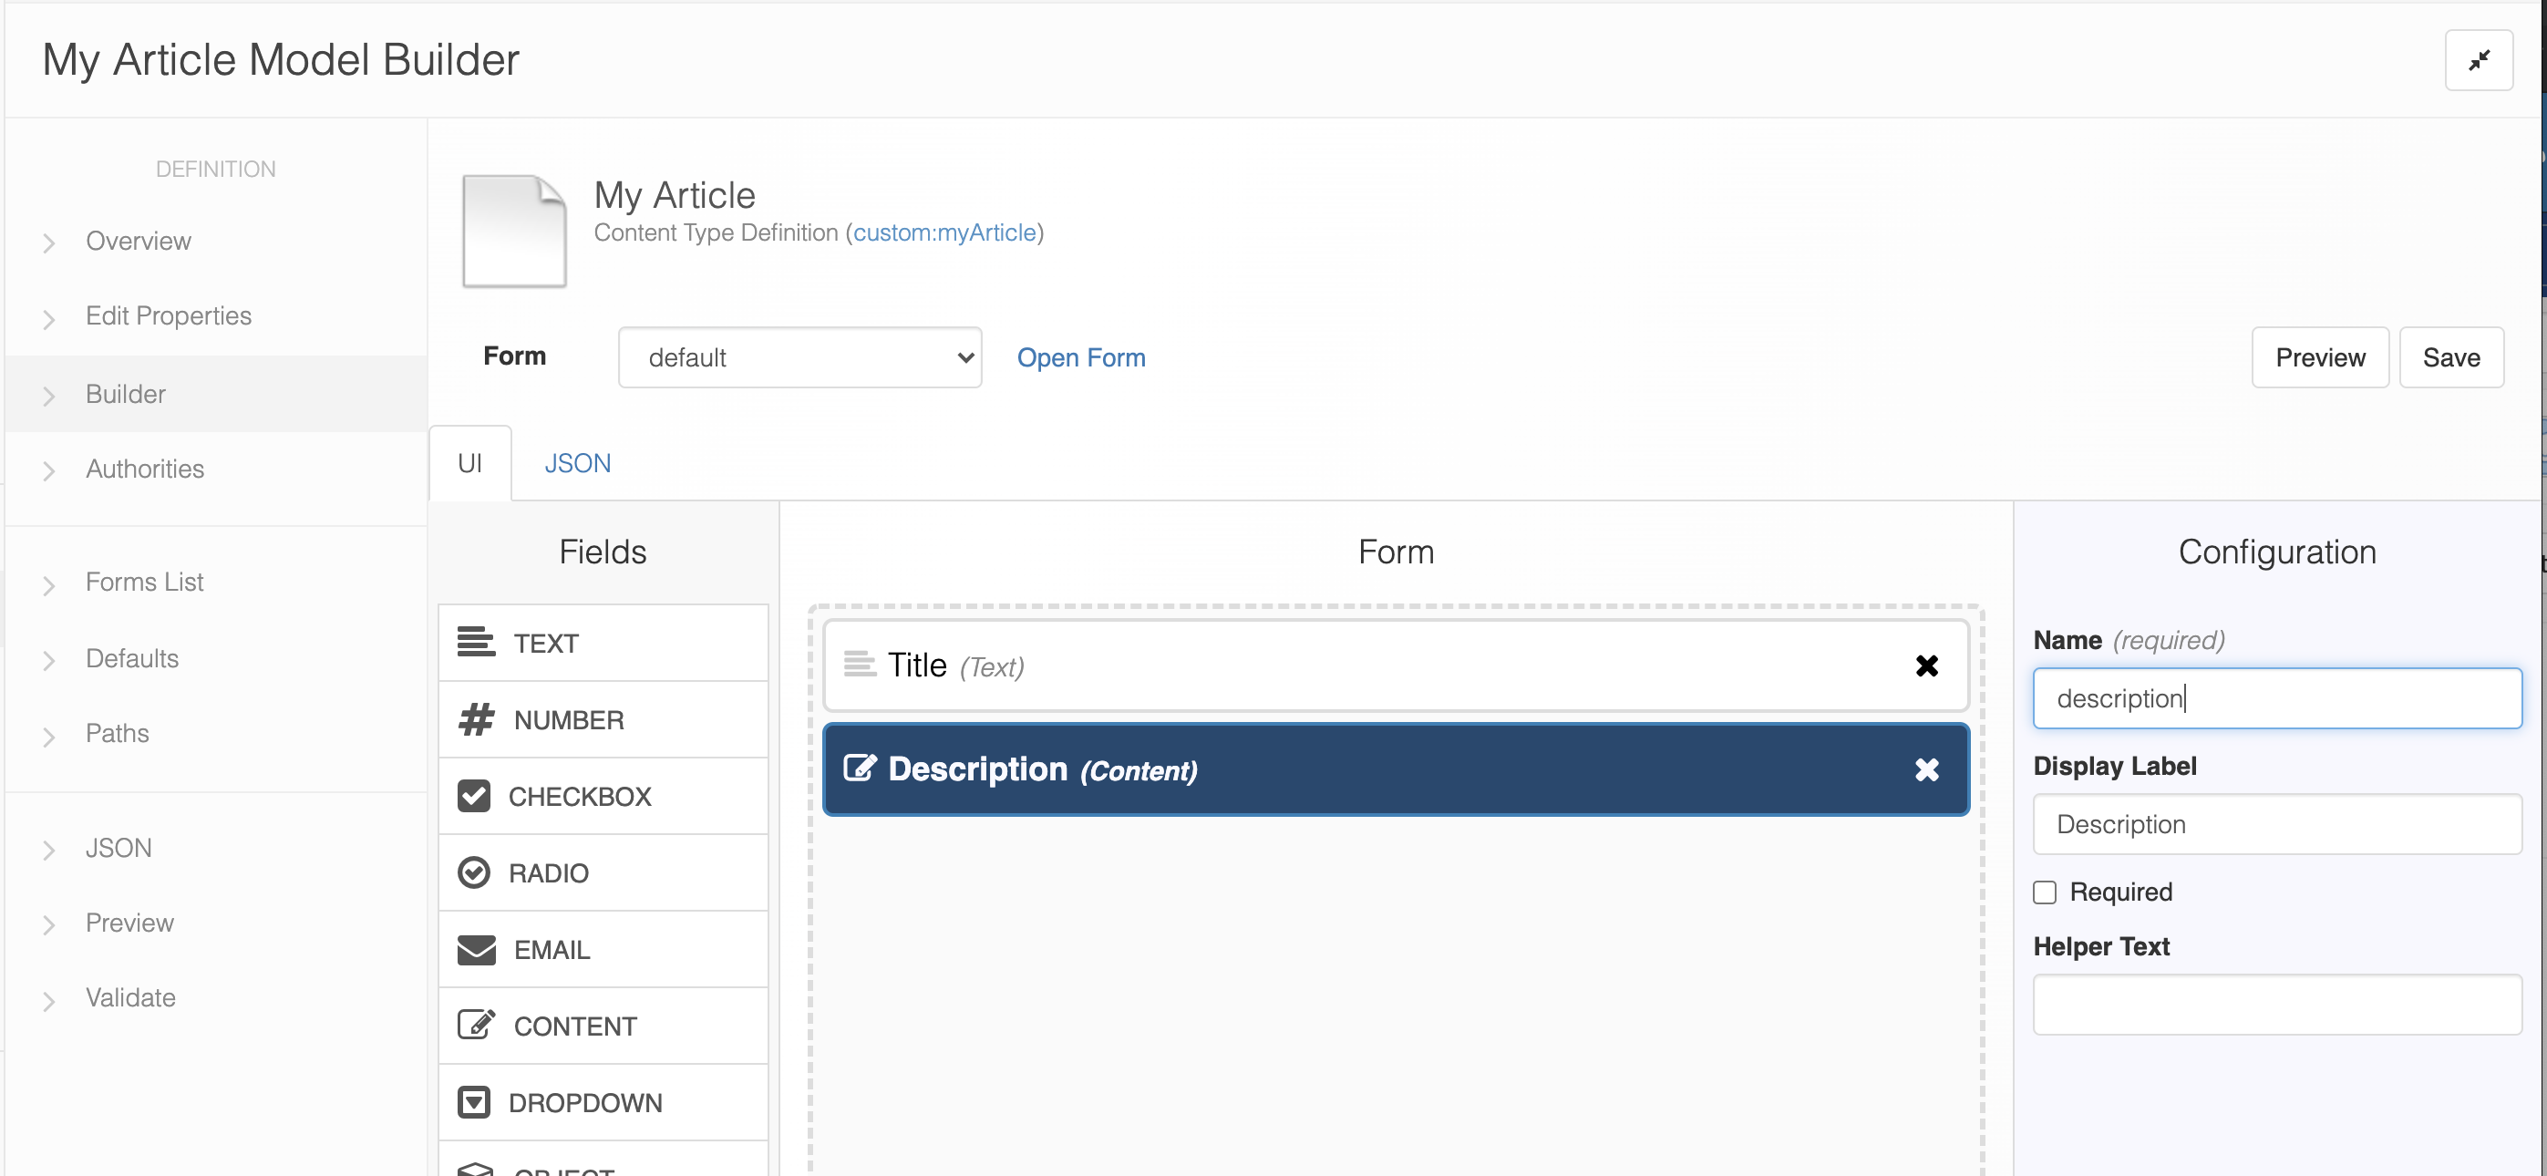Expand the Forms List chevron
The height and width of the screenshot is (1176, 2547).
tap(48, 584)
